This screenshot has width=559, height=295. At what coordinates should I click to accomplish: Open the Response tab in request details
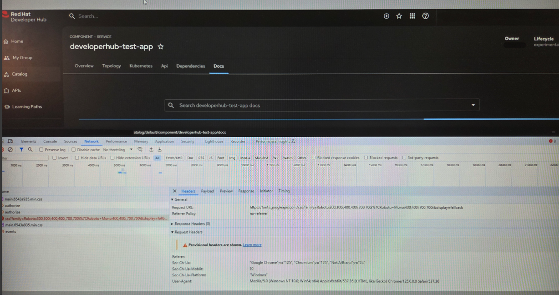click(x=246, y=191)
